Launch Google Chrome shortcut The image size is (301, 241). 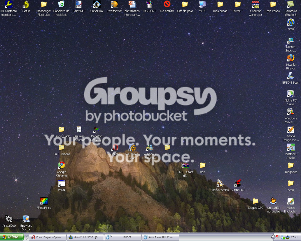[x=61, y=169]
